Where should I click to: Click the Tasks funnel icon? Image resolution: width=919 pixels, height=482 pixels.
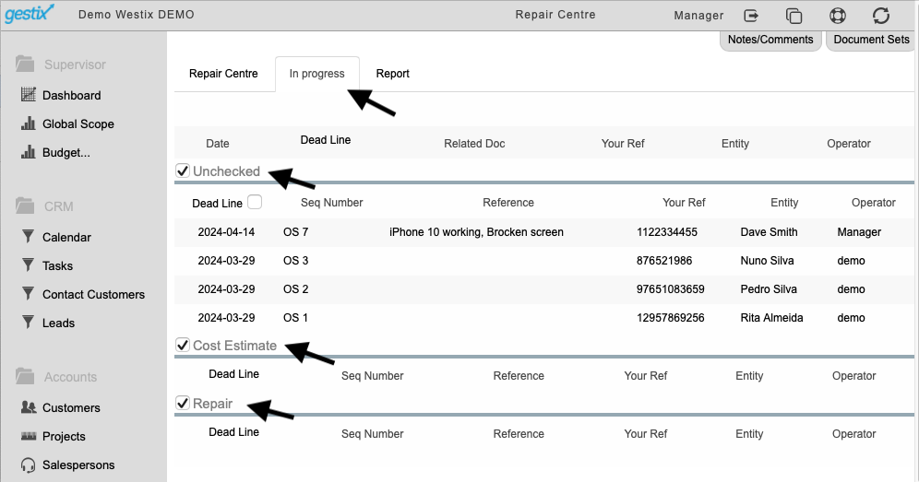(x=28, y=265)
